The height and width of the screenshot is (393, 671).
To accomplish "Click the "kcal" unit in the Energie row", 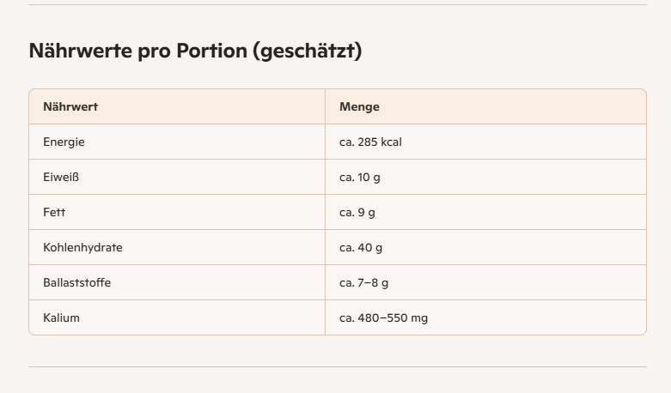I will pyautogui.click(x=391, y=142).
